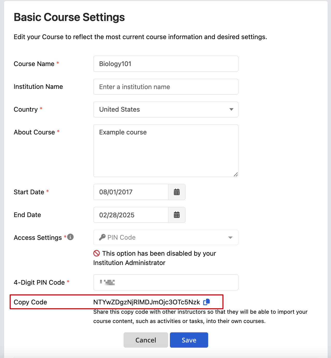Screen dimensions: 331x358
Task: Open the Start Date calendar picker
Action: tap(177, 192)
